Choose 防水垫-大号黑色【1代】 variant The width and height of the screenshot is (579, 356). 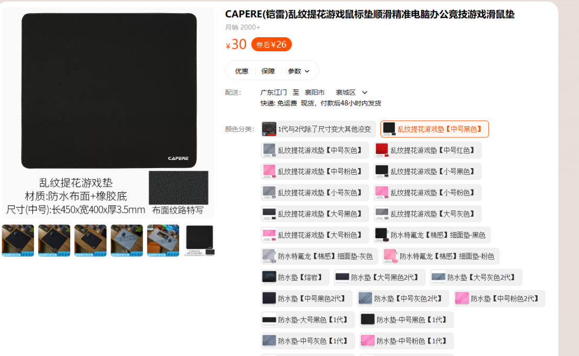point(308,320)
